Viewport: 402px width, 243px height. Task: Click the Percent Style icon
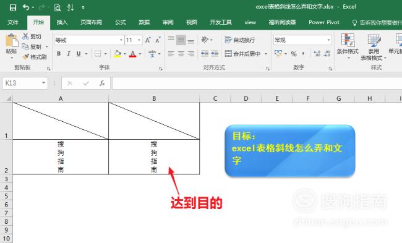pyautogui.click(x=294, y=54)
